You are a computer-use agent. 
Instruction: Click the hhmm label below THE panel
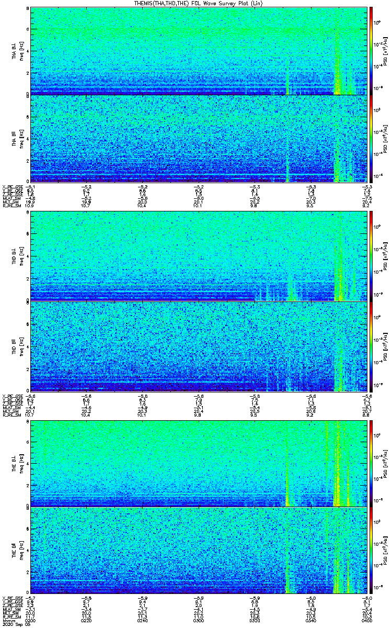(8, 621)
